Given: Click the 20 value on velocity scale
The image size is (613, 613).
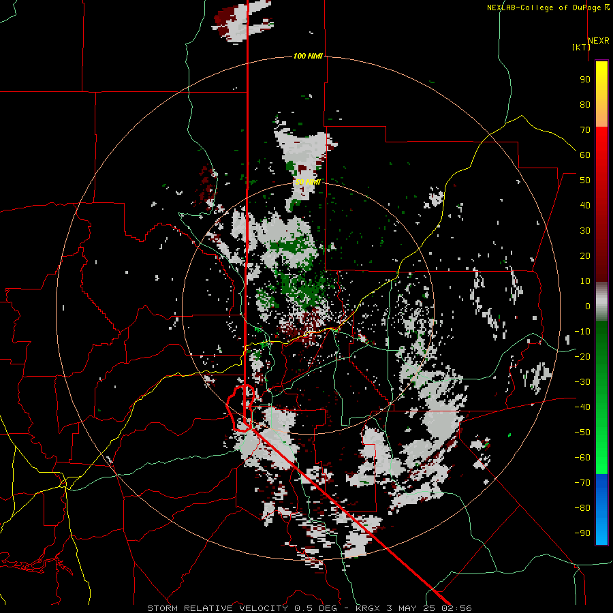Looking at the screenshot, I should [x=585, y=255].
